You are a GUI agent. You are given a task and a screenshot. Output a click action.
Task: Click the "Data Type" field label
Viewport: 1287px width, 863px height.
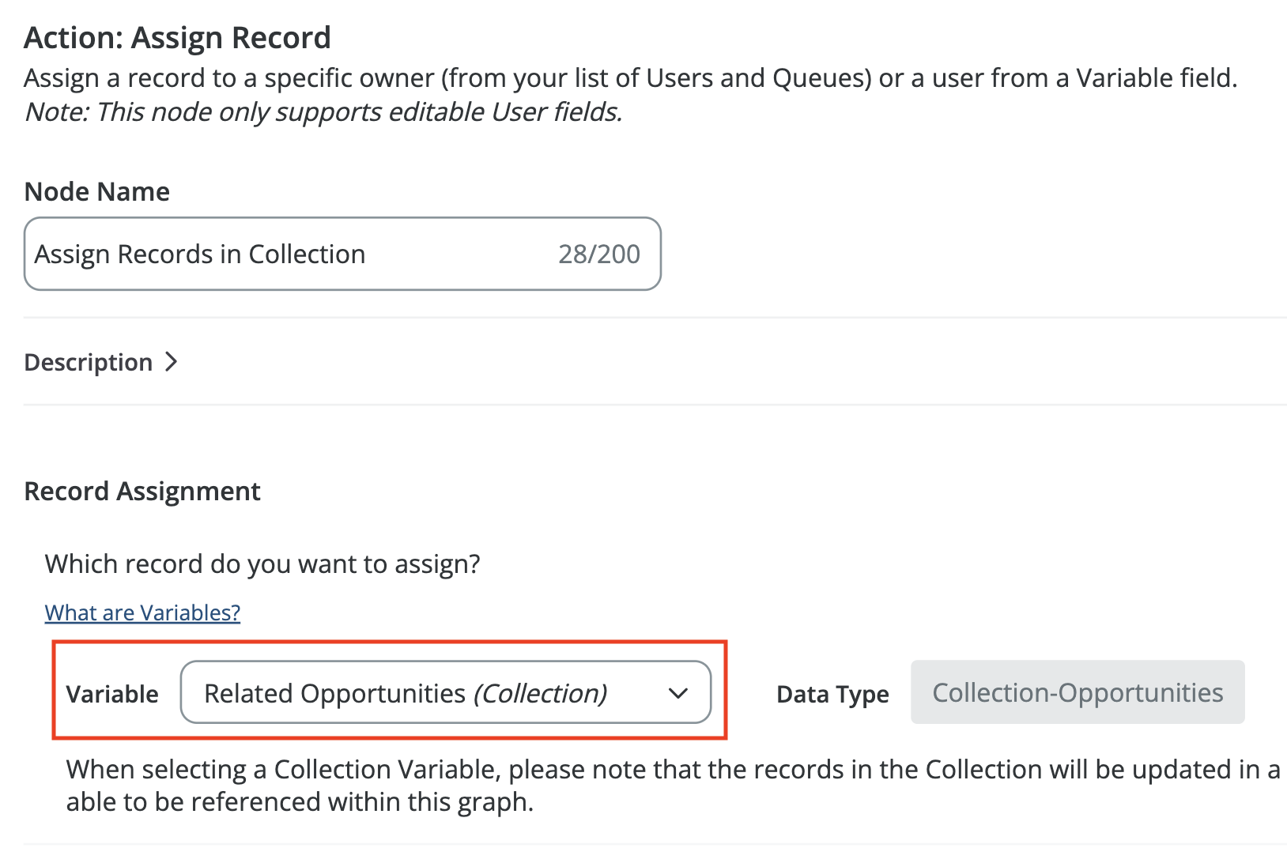pos(832,694)
